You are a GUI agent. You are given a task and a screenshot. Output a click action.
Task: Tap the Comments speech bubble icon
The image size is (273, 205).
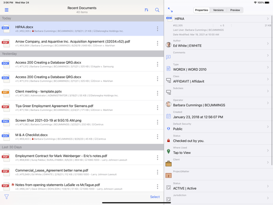(168, 57)
